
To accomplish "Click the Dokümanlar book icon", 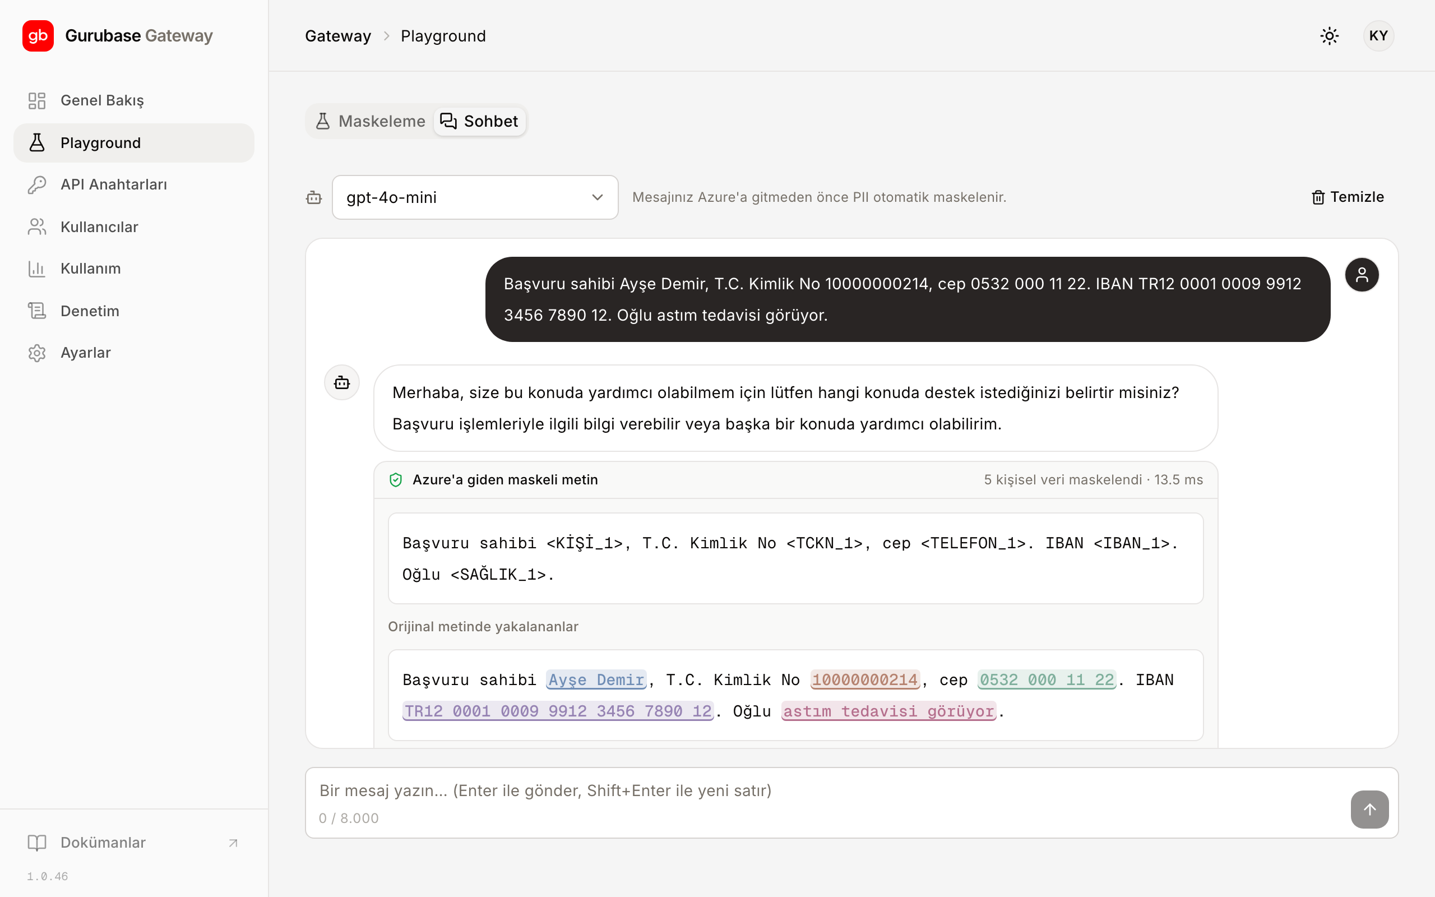I will [x=37, y=843].
